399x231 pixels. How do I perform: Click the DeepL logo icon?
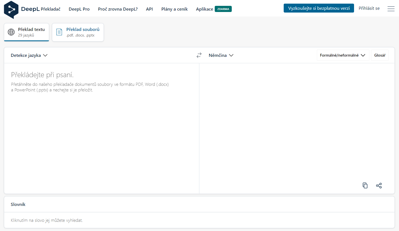pyautogui.click(x=11, y=9)
